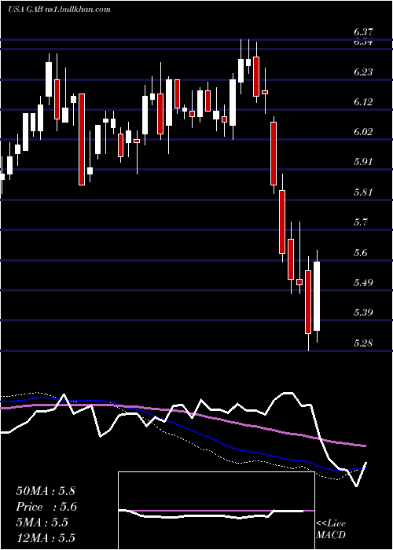This screenshot has width=393, height=550.
Task: Click the 6.02 price axis label
Action: pos(363,132)
